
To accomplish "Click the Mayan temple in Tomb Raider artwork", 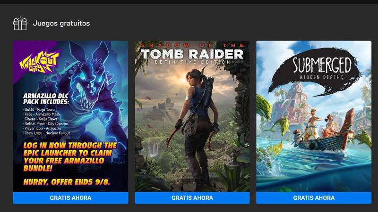I will click(166, 105).
